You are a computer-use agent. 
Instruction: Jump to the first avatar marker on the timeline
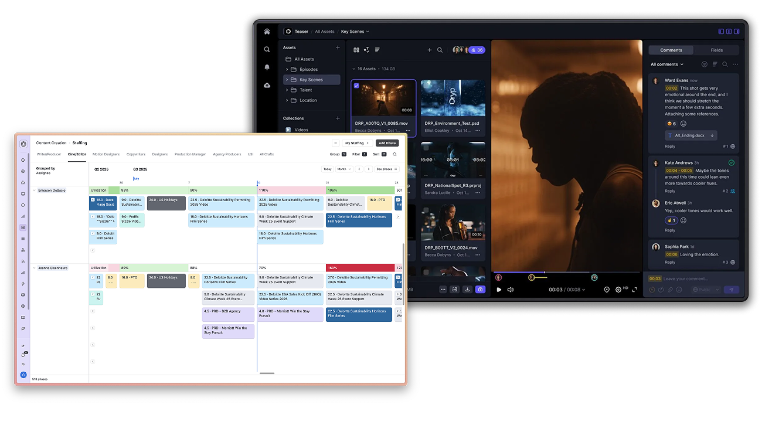pyautogui.click(x=498, y=277)
